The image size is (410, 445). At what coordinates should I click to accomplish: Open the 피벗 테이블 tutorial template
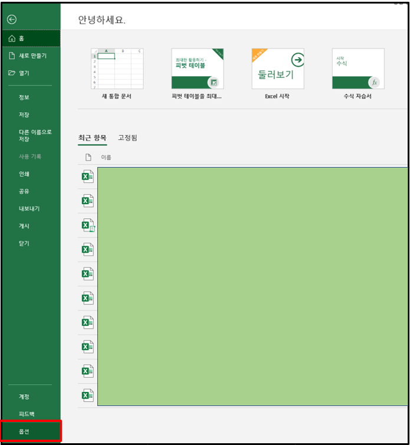pyautogui.click(x=198, y=68)
